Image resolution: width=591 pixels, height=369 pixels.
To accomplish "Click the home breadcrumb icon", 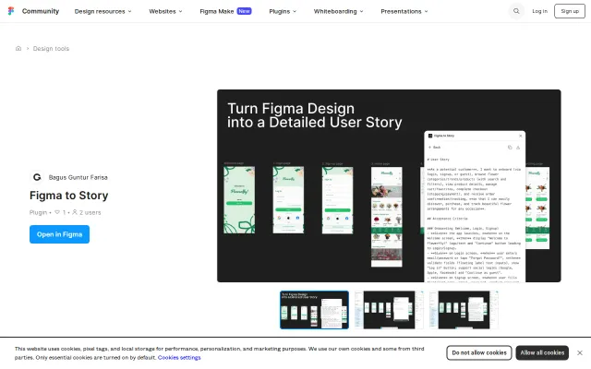I will tap(18, 49).
